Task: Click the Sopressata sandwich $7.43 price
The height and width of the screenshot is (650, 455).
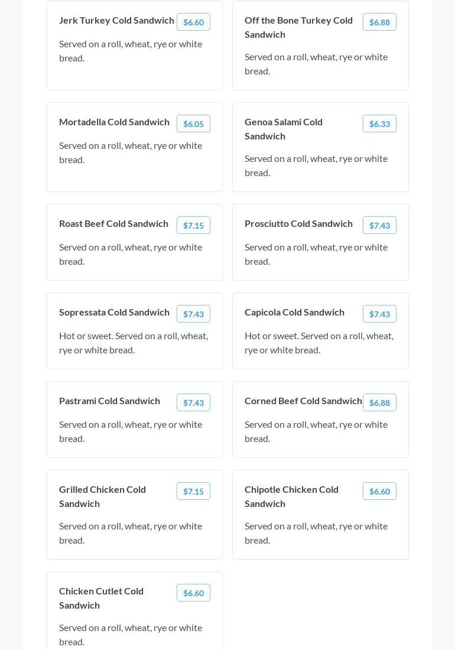Action: click(193, 314)
